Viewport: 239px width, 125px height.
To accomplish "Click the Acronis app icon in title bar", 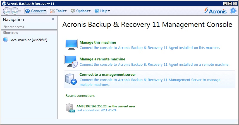I will tap(4, 4).
